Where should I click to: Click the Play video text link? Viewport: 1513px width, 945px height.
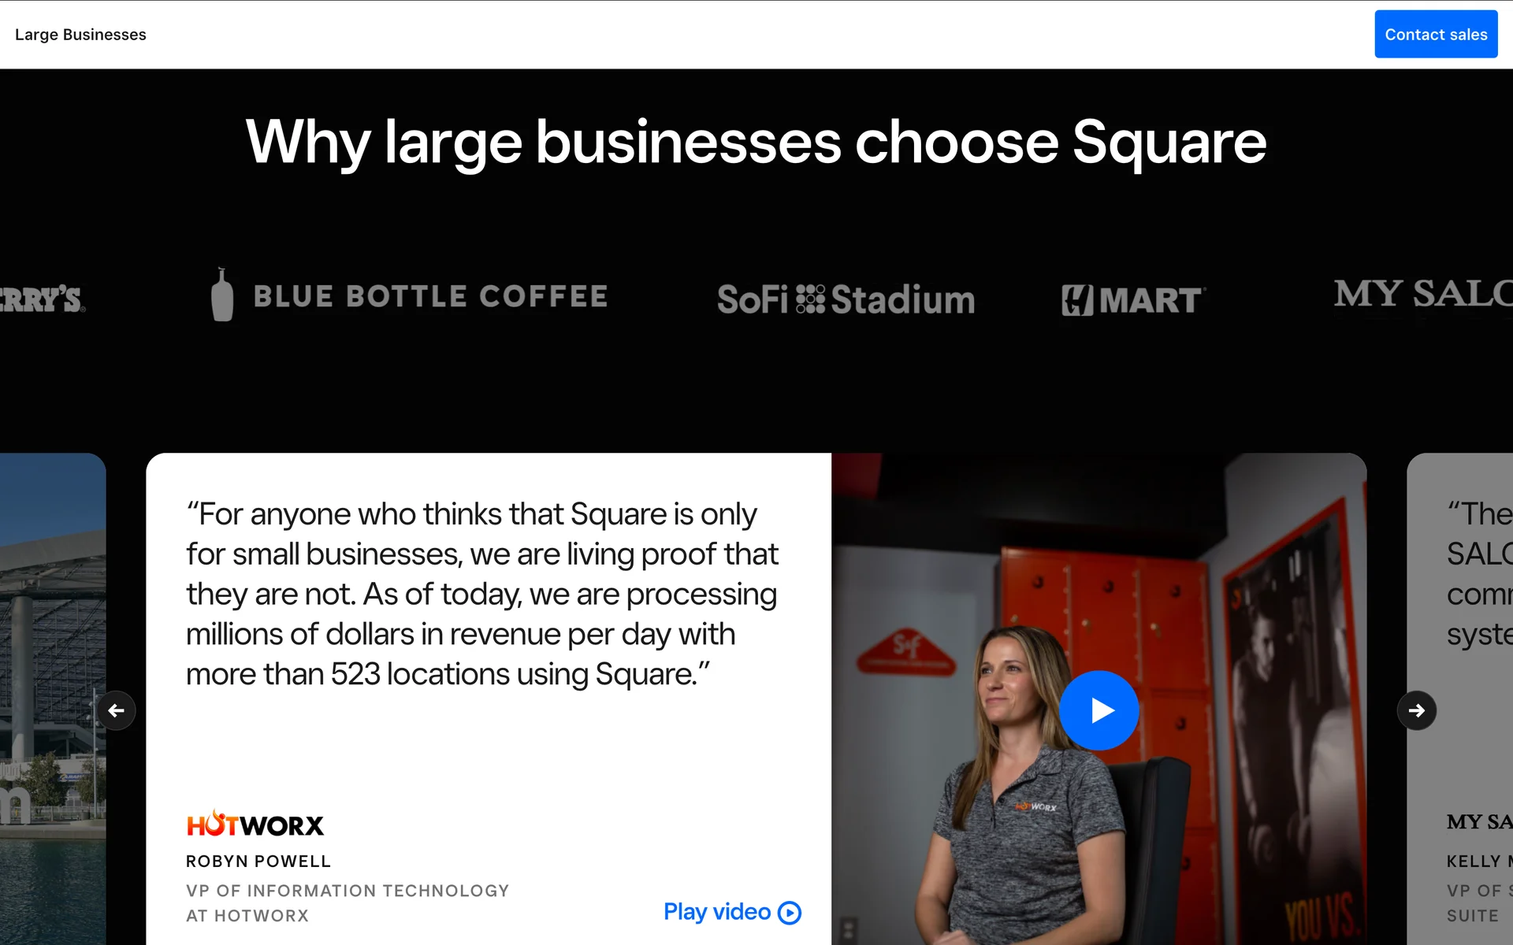(716, 912)
